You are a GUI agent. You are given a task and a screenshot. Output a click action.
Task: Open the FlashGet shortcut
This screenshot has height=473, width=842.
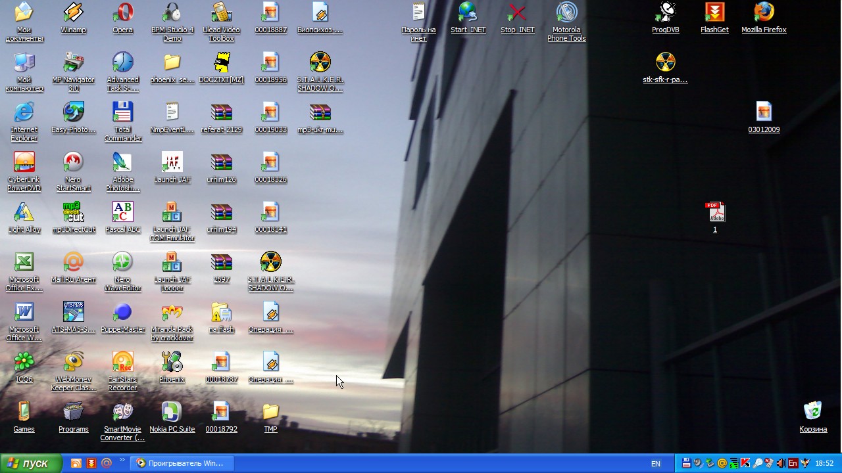[714, 17]
